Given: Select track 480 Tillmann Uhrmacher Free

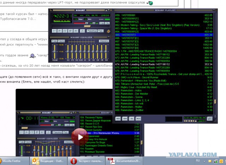Looking at the screenshot, I should (x=164, y=84).
